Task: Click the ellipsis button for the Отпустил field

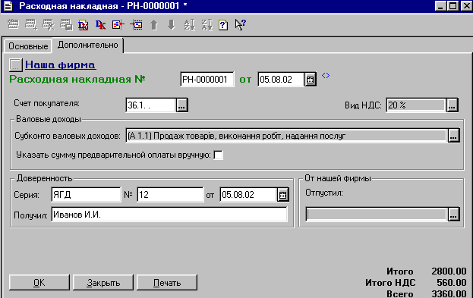Action: 453,215
